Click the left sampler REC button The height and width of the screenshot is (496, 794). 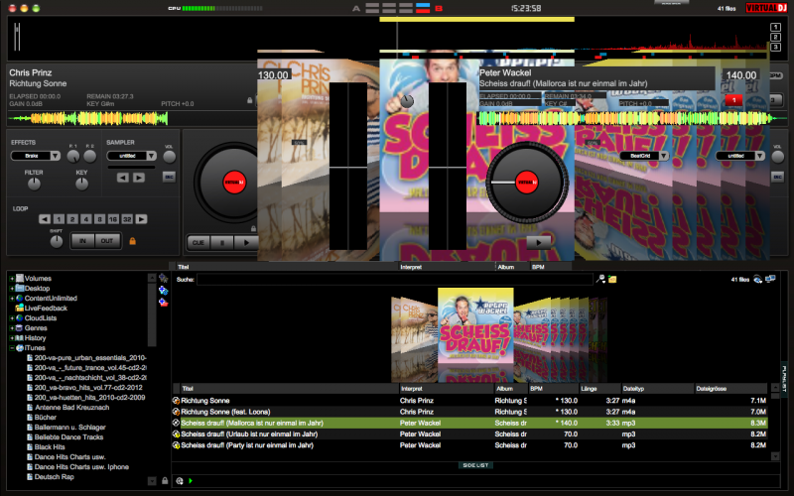pos(168,177)
